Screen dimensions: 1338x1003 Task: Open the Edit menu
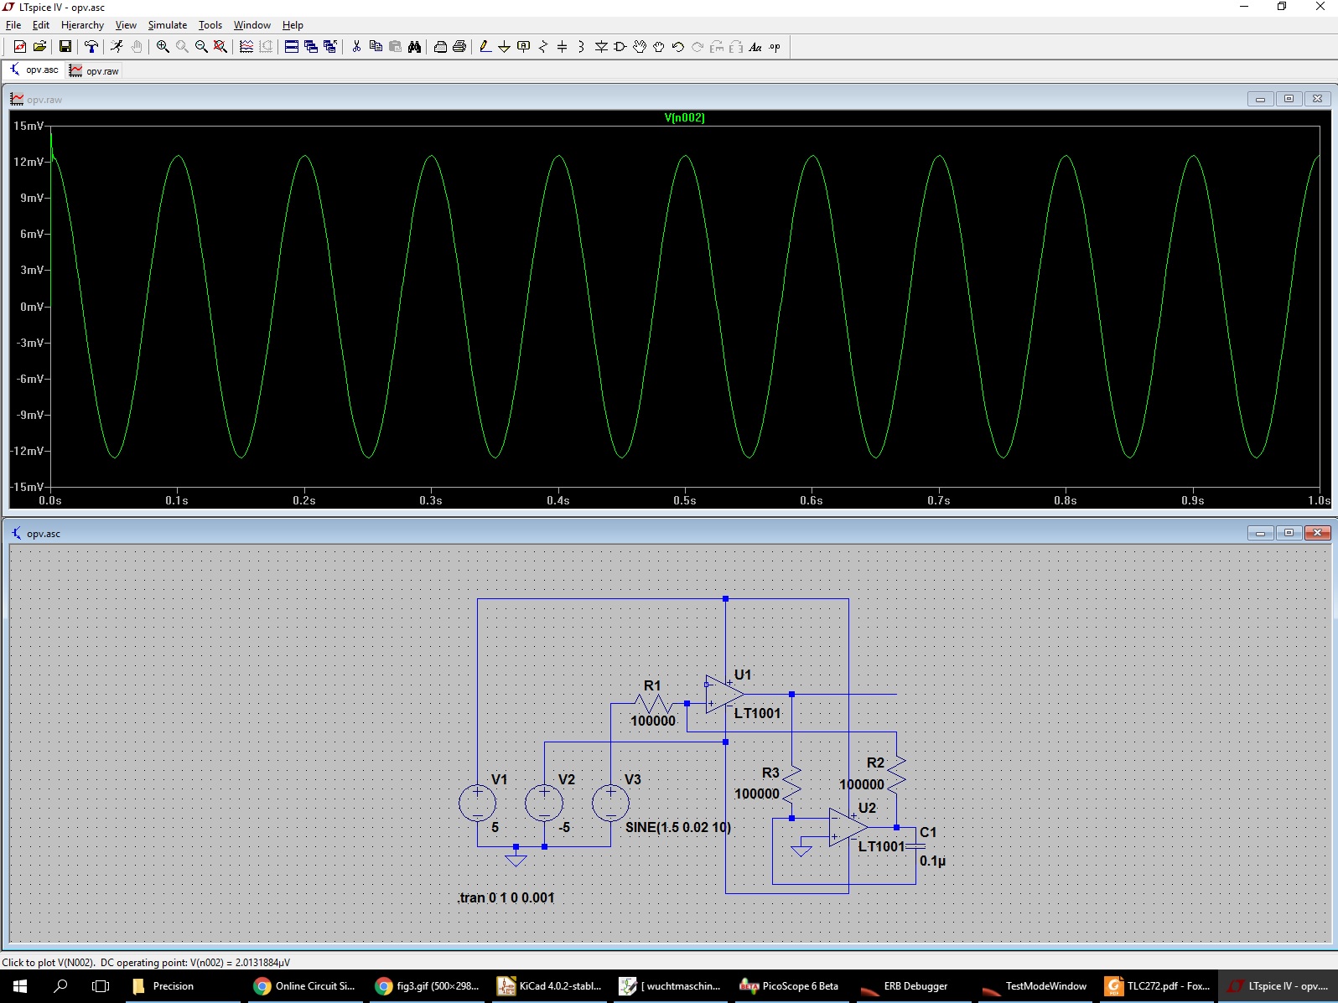tap(40, 25)
